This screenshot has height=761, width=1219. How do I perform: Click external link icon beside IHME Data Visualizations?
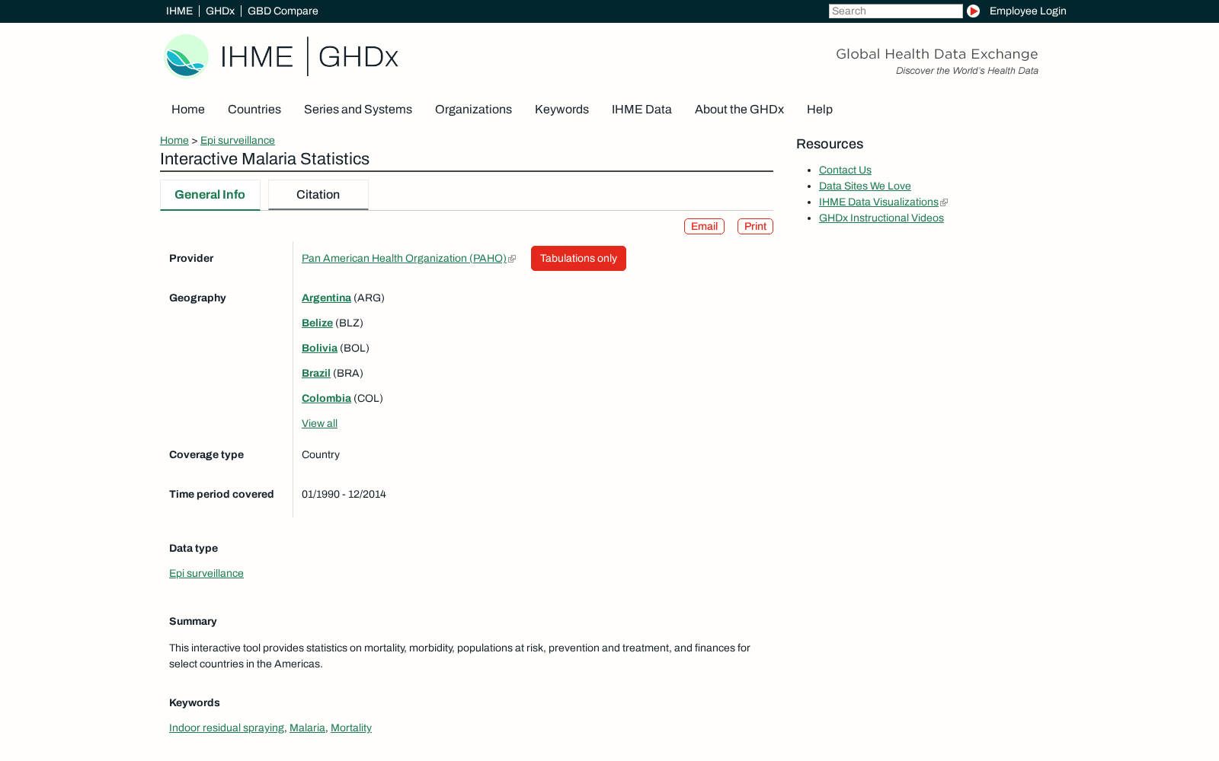tap(944, 202)
